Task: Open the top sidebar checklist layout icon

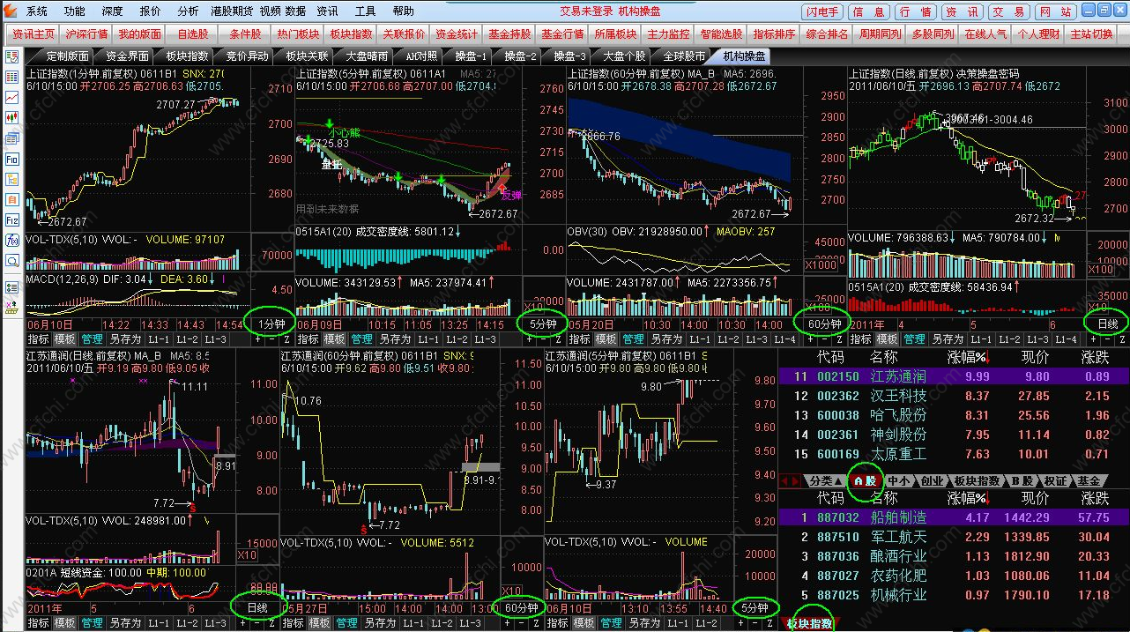Action: coord(12,56)
